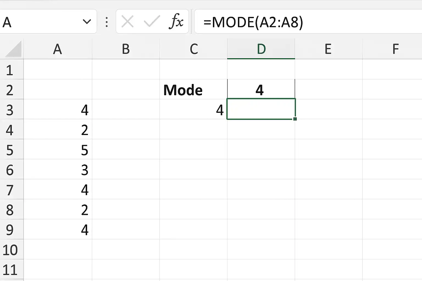Select row 1 header

(x=10, y=70)
